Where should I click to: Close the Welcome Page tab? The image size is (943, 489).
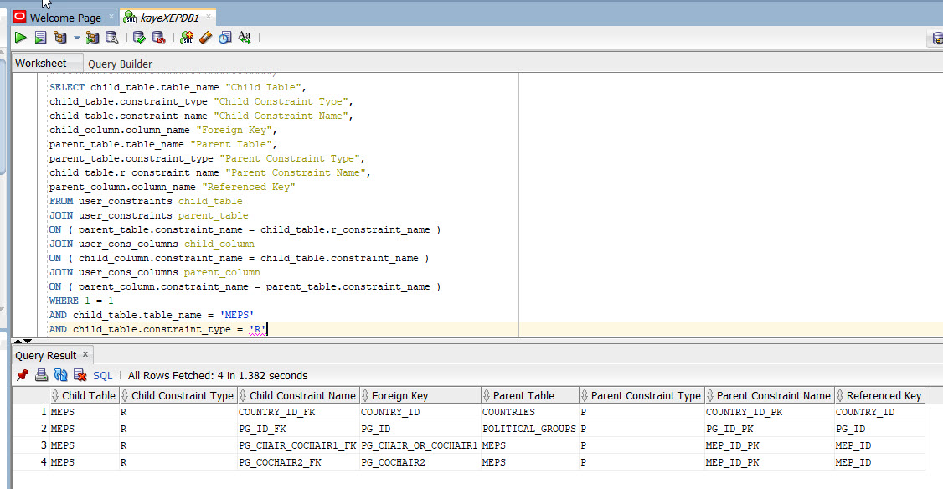(111, 17)
